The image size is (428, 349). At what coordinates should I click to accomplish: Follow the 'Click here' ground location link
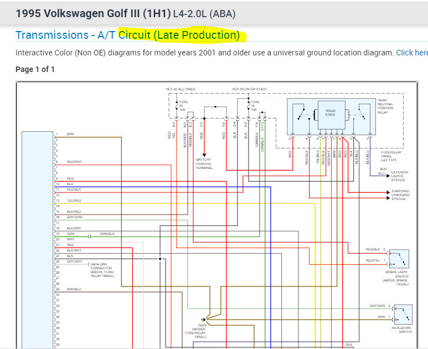point(412,53)
